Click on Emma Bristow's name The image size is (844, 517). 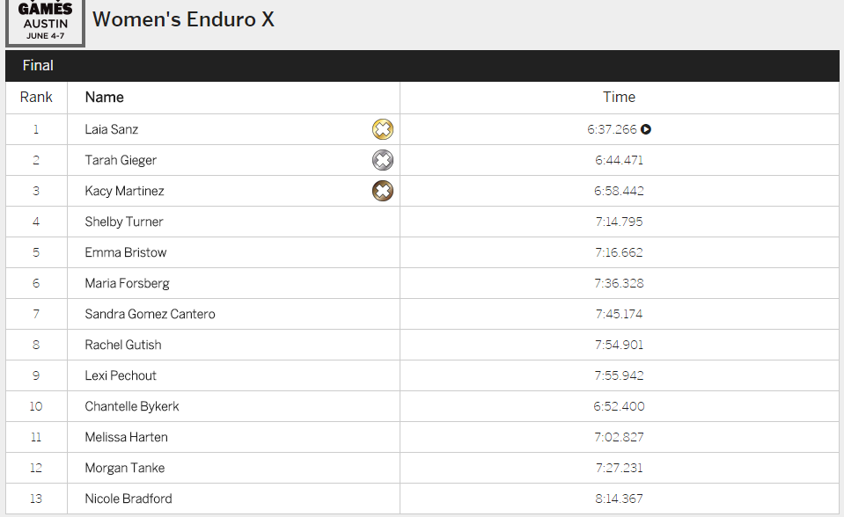[x=126, y=252]
